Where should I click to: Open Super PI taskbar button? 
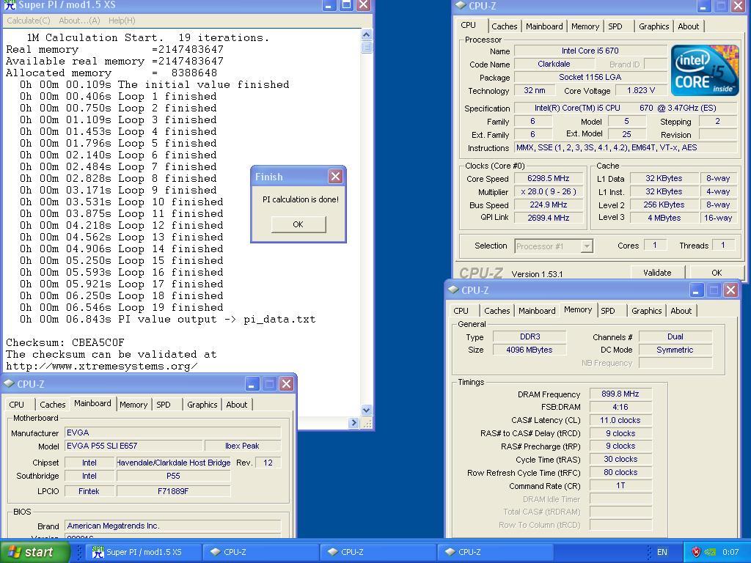click(x=142, y=552)
